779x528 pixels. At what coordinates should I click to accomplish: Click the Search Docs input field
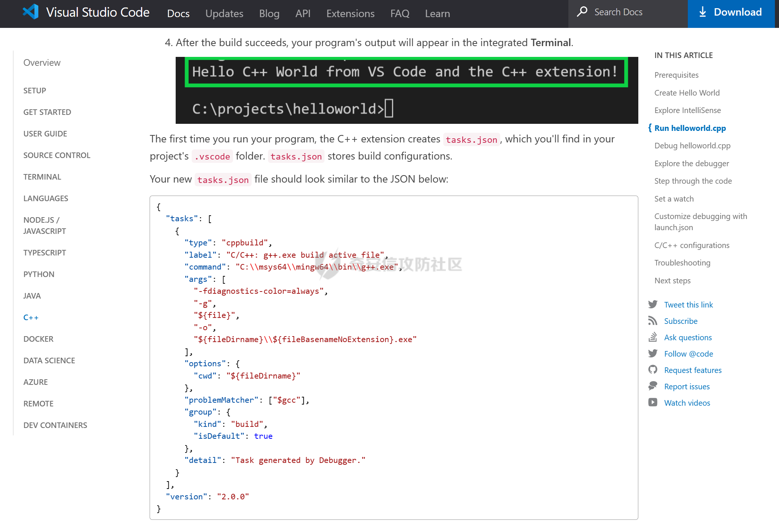click(628, 14)
